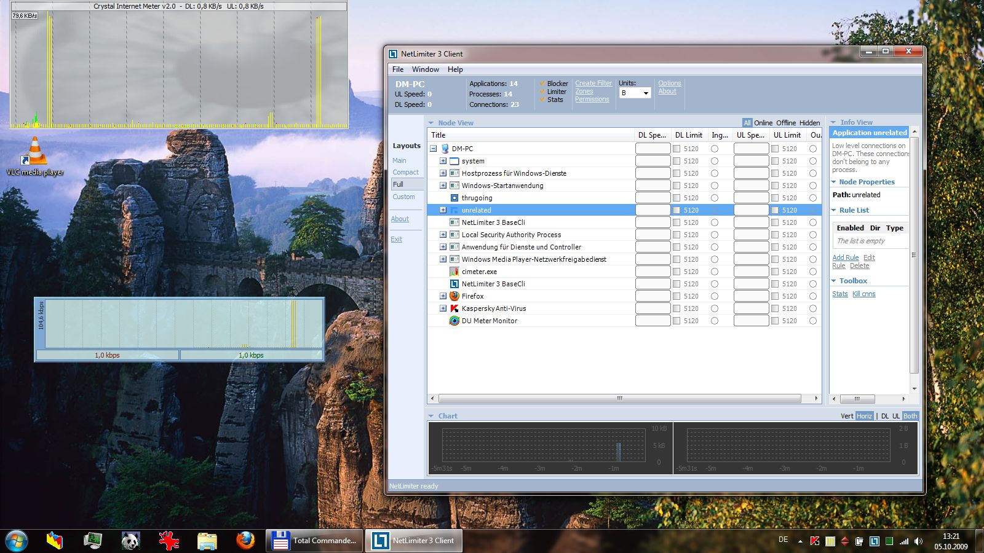Open the volume speaker tray icon
The image size is (984, 553).
click(x=918, y=541)
